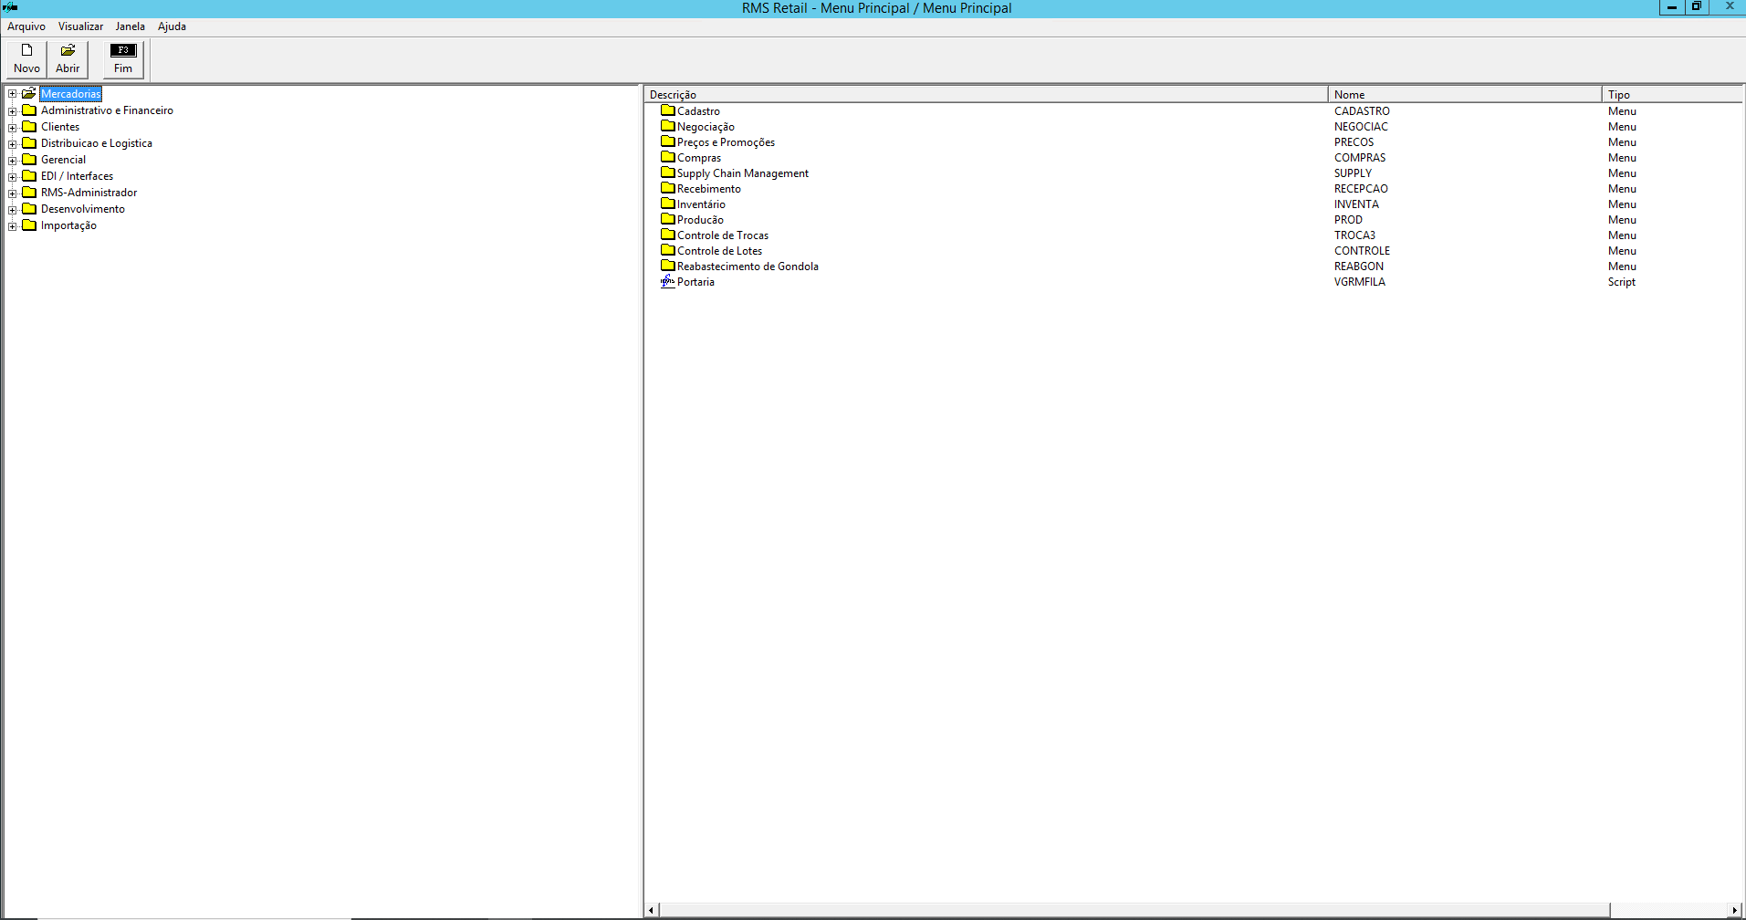
Task: Expand the EDI / Interfaces node
Action: click(13, 177)
